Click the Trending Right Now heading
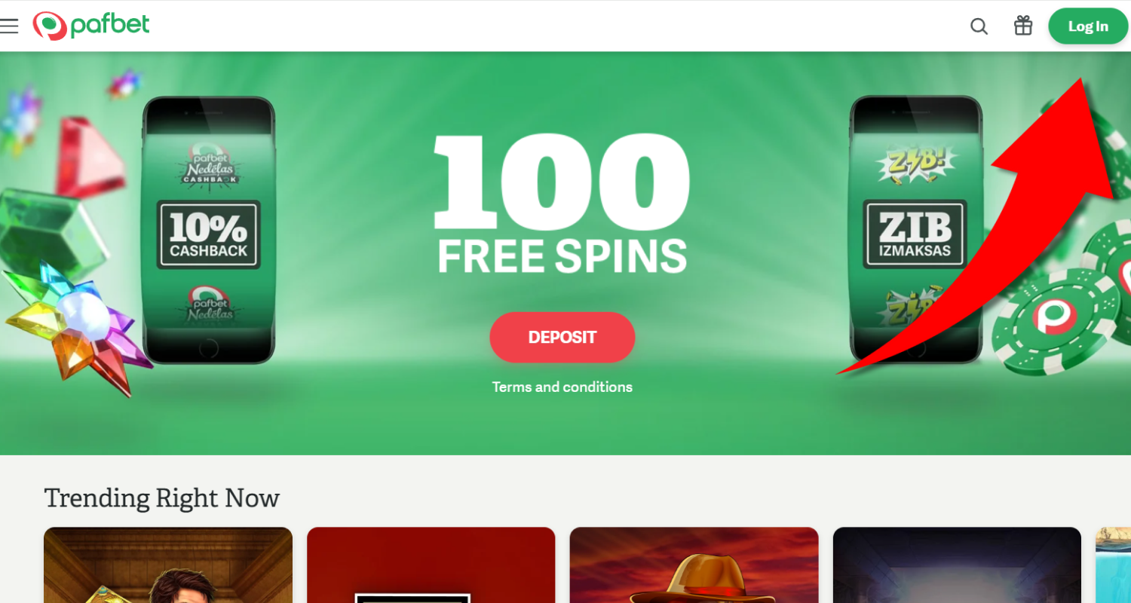 click(x=162, y=498)
